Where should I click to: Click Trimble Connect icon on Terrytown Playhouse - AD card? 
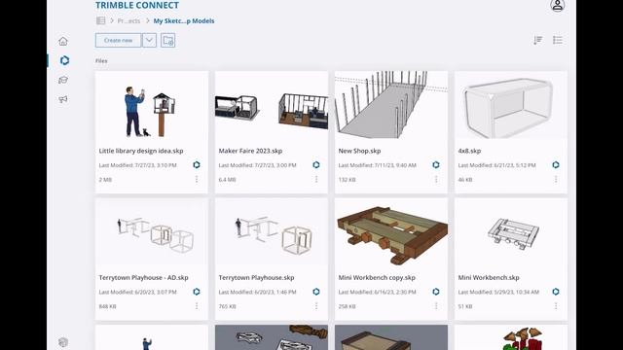tap(197, 292)
